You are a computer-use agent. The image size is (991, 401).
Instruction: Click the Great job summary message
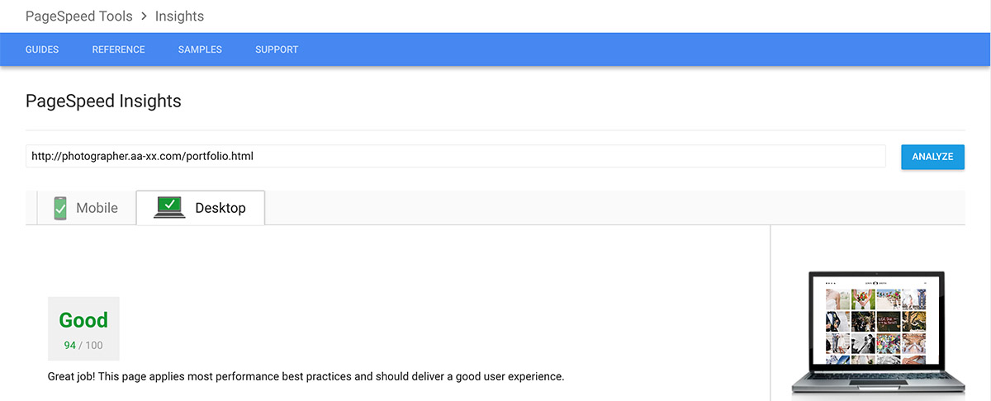(x=306, y=377)
